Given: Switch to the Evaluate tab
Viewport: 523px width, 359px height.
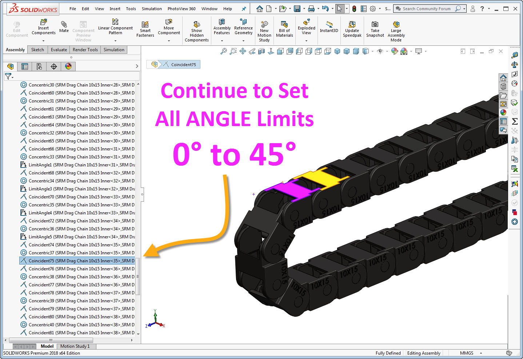Looking at the screenshot, I should tap(59, 50).
